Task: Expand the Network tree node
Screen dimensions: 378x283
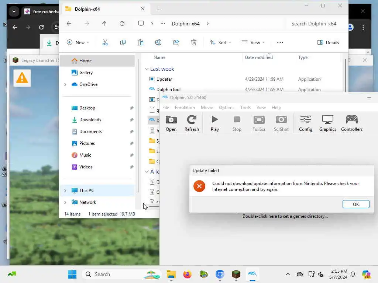Action: pos(65,202)
